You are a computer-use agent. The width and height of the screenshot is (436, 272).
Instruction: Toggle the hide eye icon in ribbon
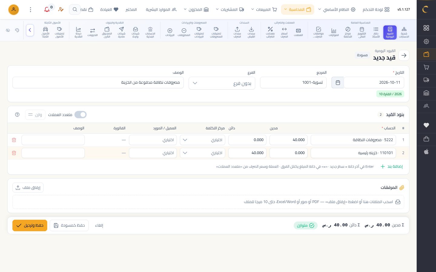point(8,30)
